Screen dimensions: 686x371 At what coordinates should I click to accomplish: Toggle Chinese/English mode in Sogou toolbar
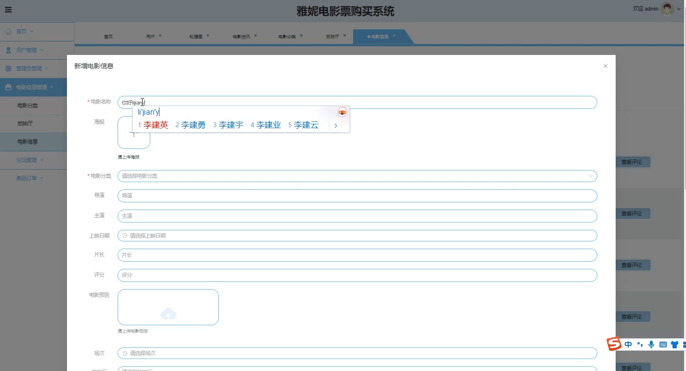click(628, 344)
